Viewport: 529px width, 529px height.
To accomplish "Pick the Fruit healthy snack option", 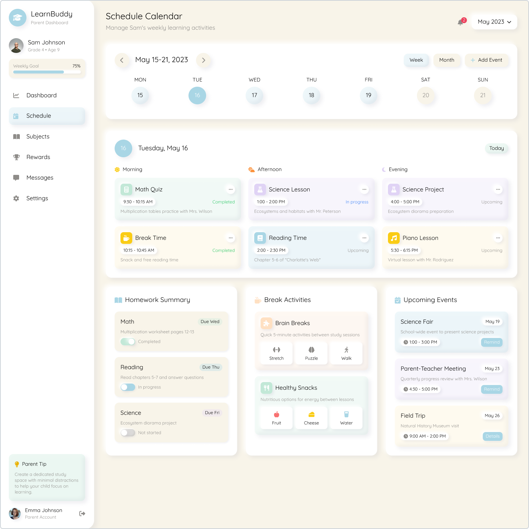I will 276,418.
